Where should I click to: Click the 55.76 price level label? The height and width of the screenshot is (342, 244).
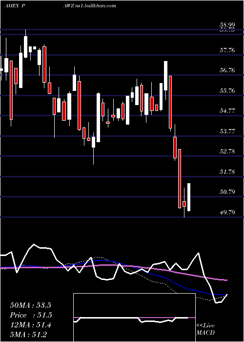[x=227, y=91]
